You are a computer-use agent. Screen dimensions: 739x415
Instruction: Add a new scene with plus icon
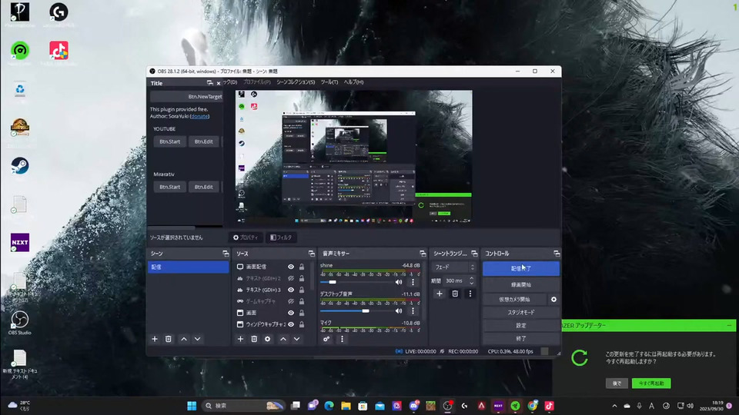[155, 339]
